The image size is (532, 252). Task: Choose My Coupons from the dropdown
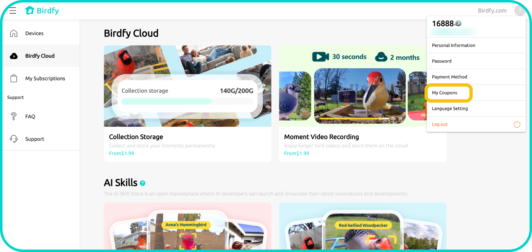pos(445,93)
